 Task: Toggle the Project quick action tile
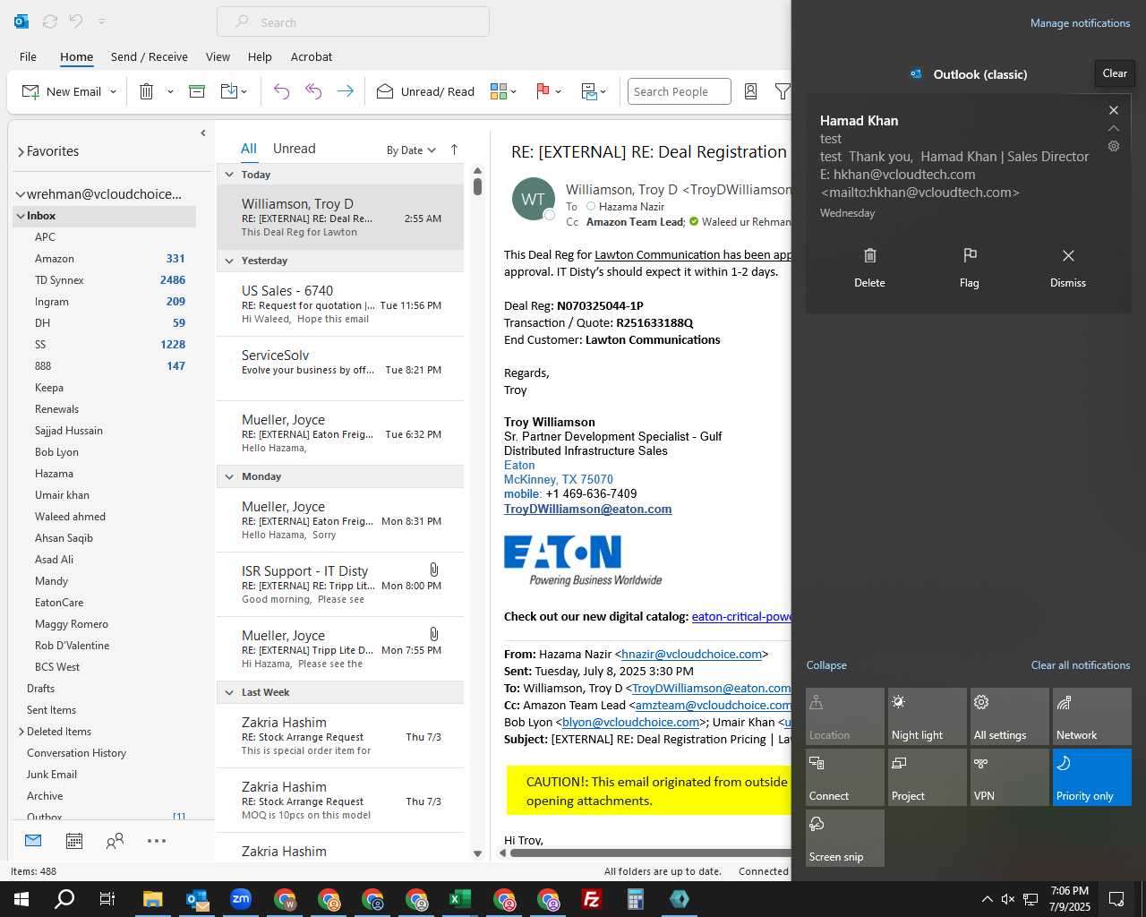tap(928, 777)
